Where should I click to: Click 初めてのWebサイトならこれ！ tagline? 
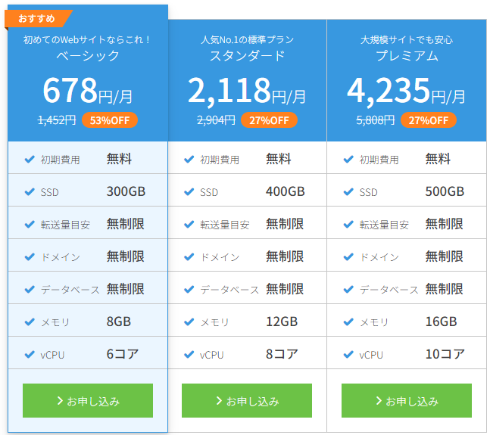[88, 40]
